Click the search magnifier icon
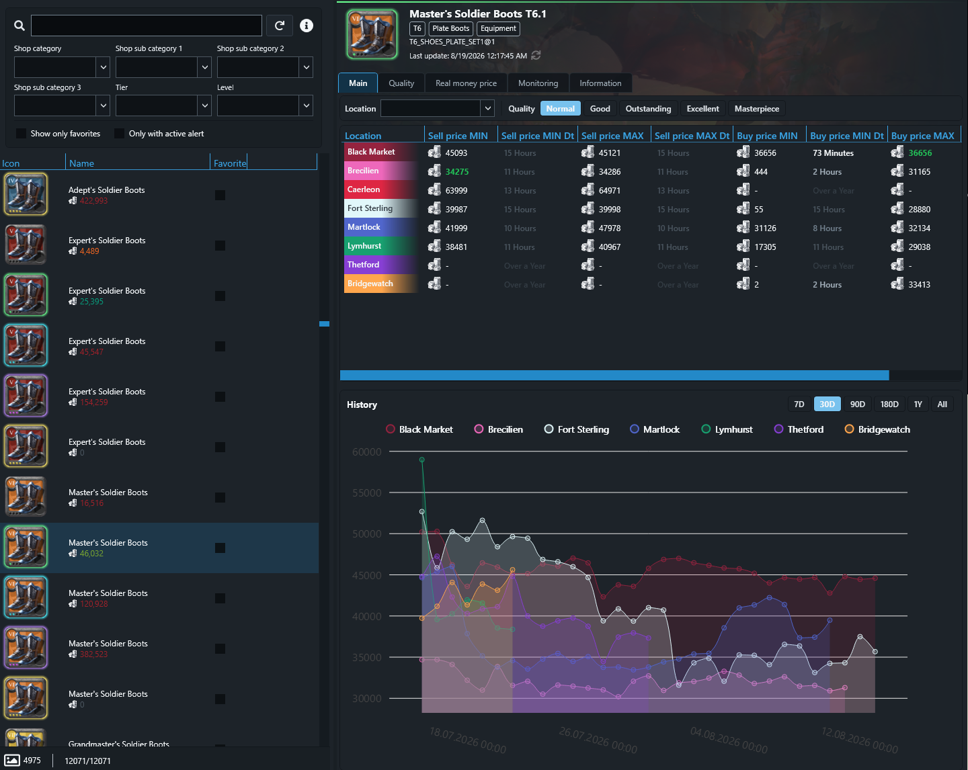Image resolution: width=968 pixels, height=770 pixels. click(x=19, y=26)
